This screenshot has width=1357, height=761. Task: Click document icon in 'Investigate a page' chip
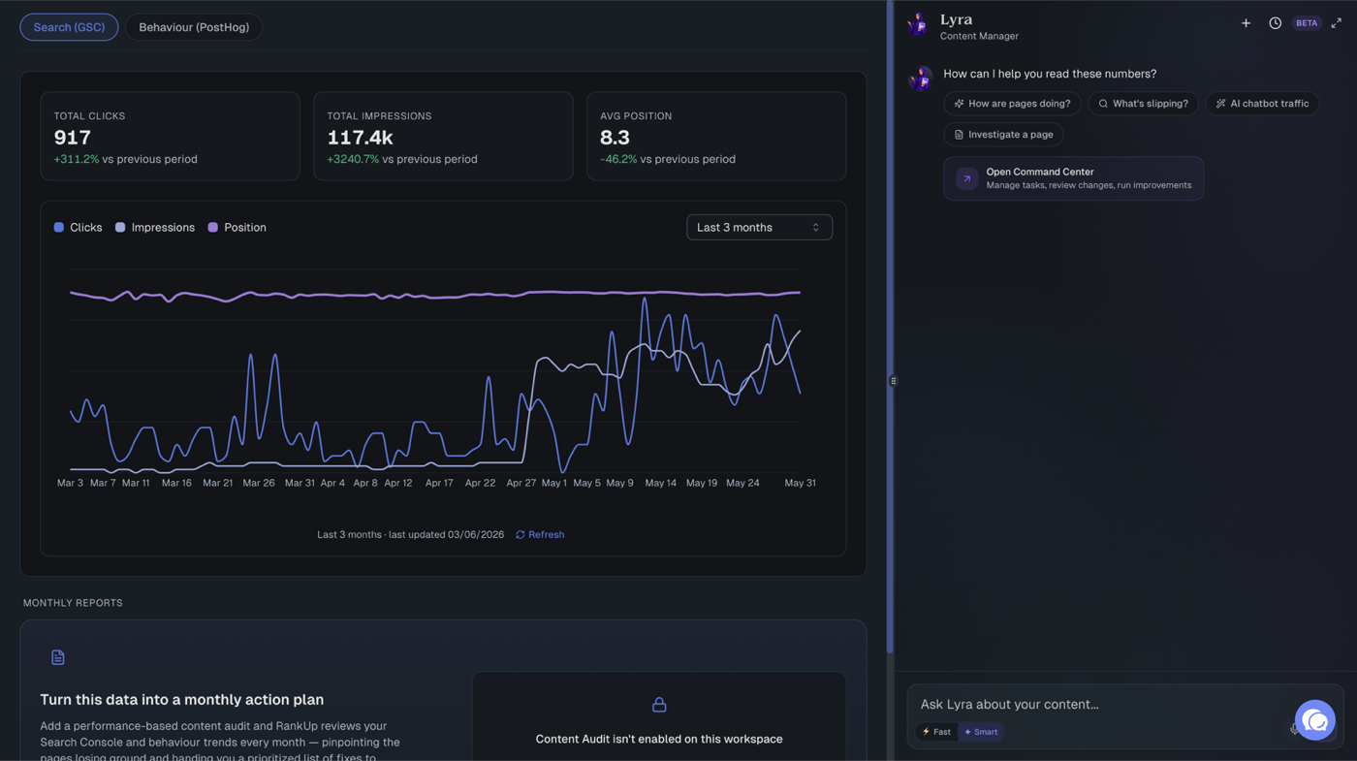(x=959, y=135)
